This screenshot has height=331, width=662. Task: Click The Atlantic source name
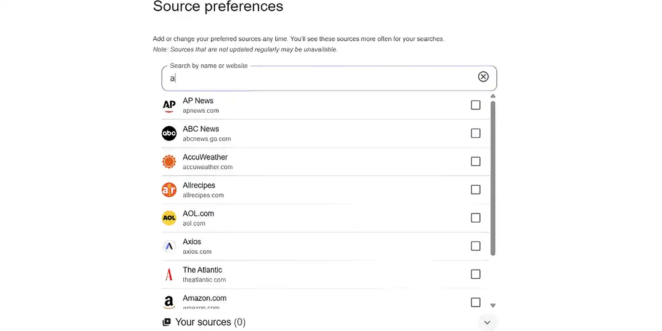(x=202, y=270)
